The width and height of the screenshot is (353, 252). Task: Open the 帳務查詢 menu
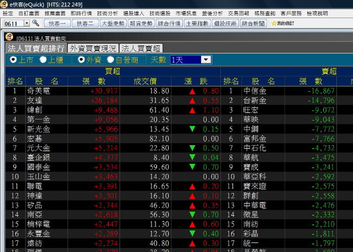tap(265, 13)
